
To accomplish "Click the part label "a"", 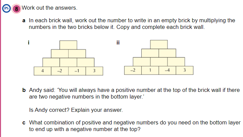I will tap(24, 21).
